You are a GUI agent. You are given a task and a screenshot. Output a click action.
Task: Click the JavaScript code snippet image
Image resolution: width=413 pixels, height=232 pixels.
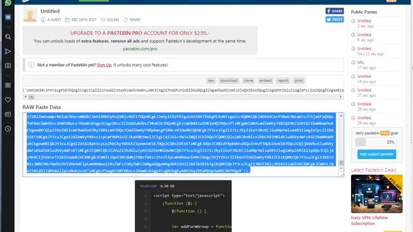[183, 206]
